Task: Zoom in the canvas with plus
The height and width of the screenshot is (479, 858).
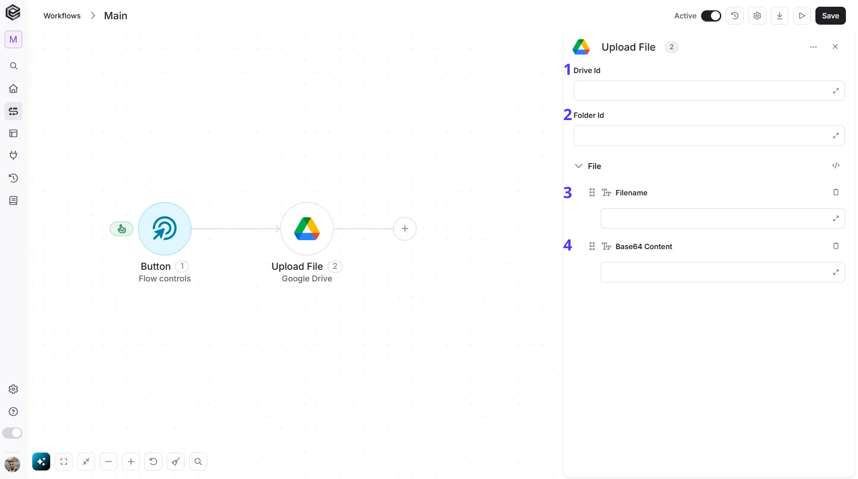Action: point(131,462)
